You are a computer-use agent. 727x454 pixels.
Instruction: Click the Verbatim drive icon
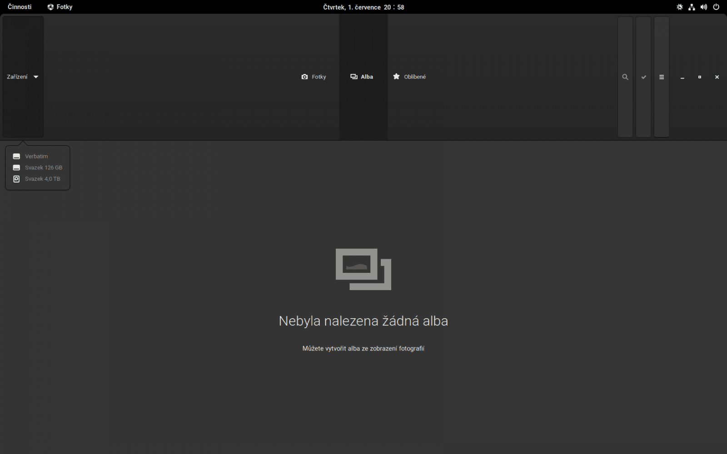coord(16,156)
